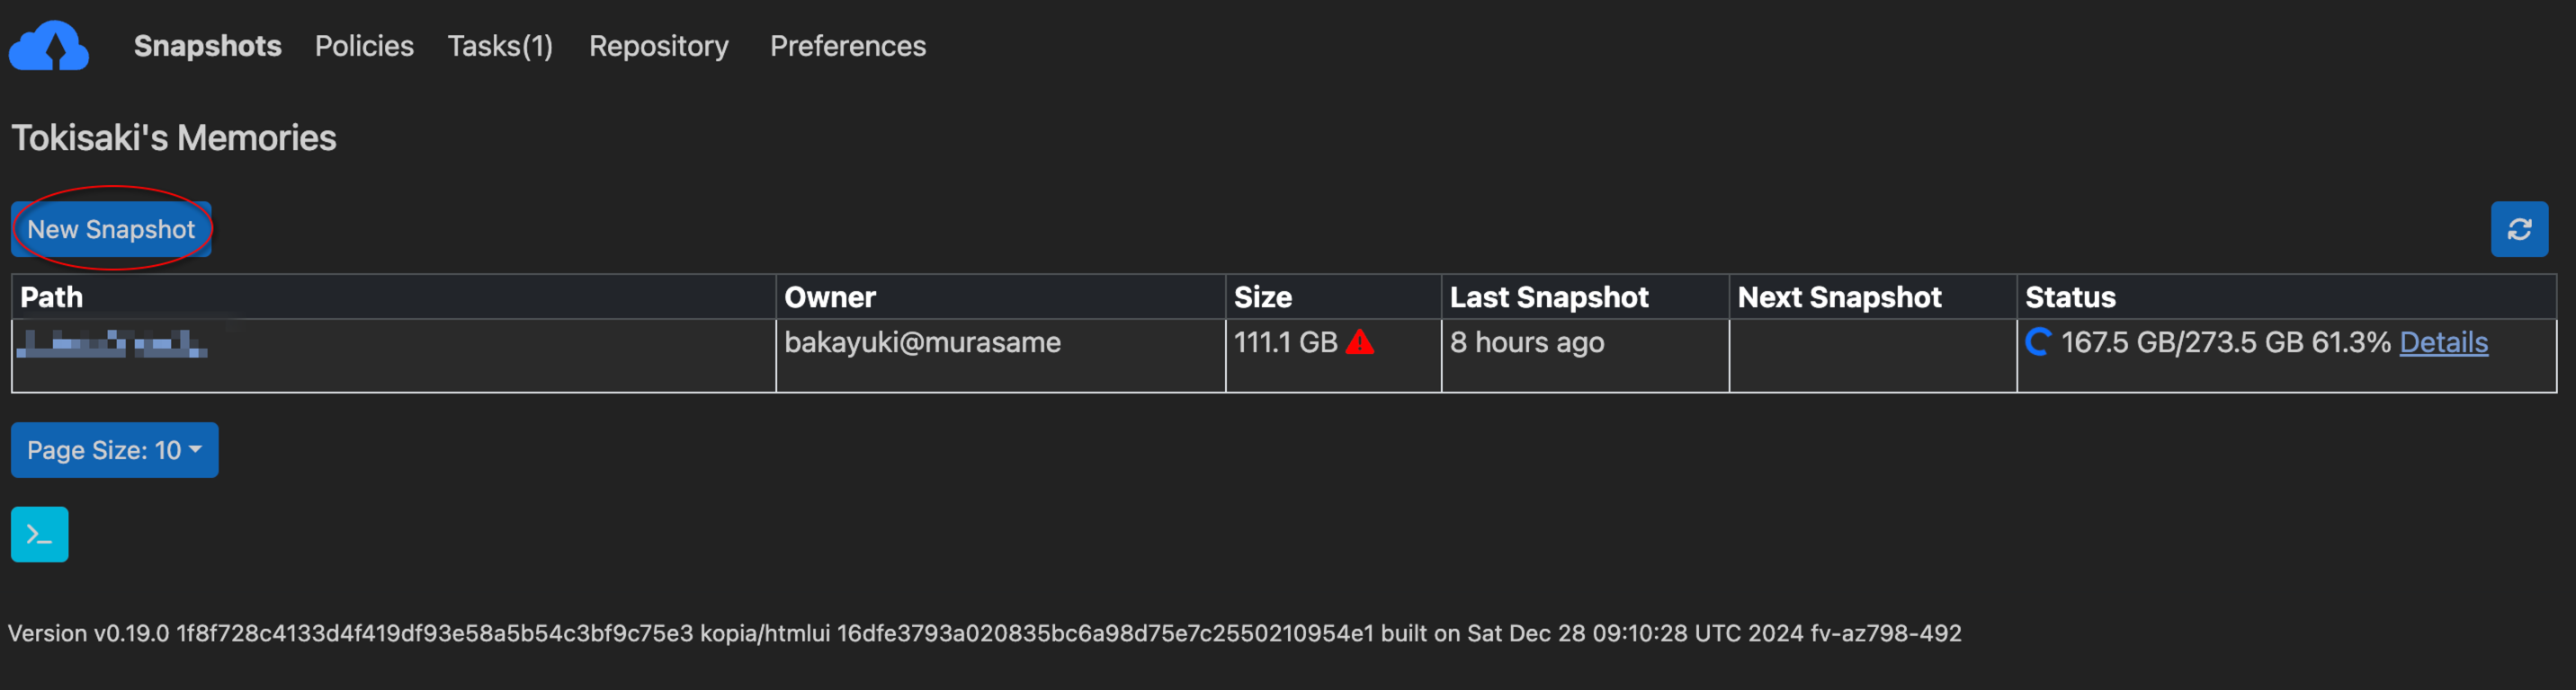This screenshot has width=2576, height=690.
Task: Refresh the snapshot list
Action: [2518, 230]
